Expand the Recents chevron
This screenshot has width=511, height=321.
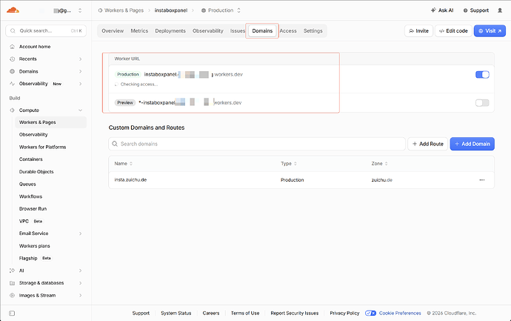(x=80, y=59)
